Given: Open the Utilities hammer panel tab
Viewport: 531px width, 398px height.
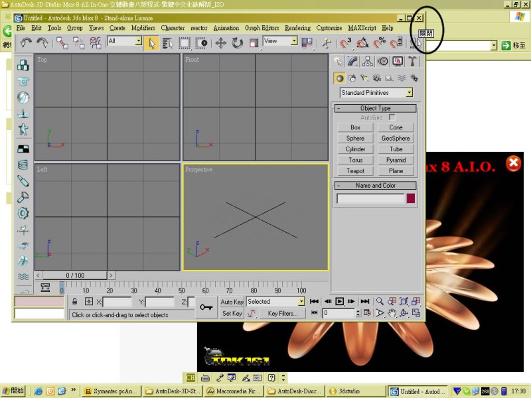Looking at the screenshot, I should pos(412,62).
